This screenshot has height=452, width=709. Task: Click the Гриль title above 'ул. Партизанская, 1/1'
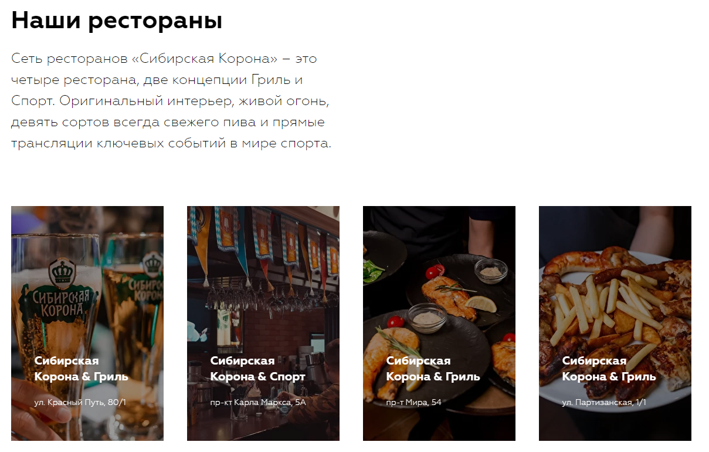pyautogui.click(x=609, y=369)
